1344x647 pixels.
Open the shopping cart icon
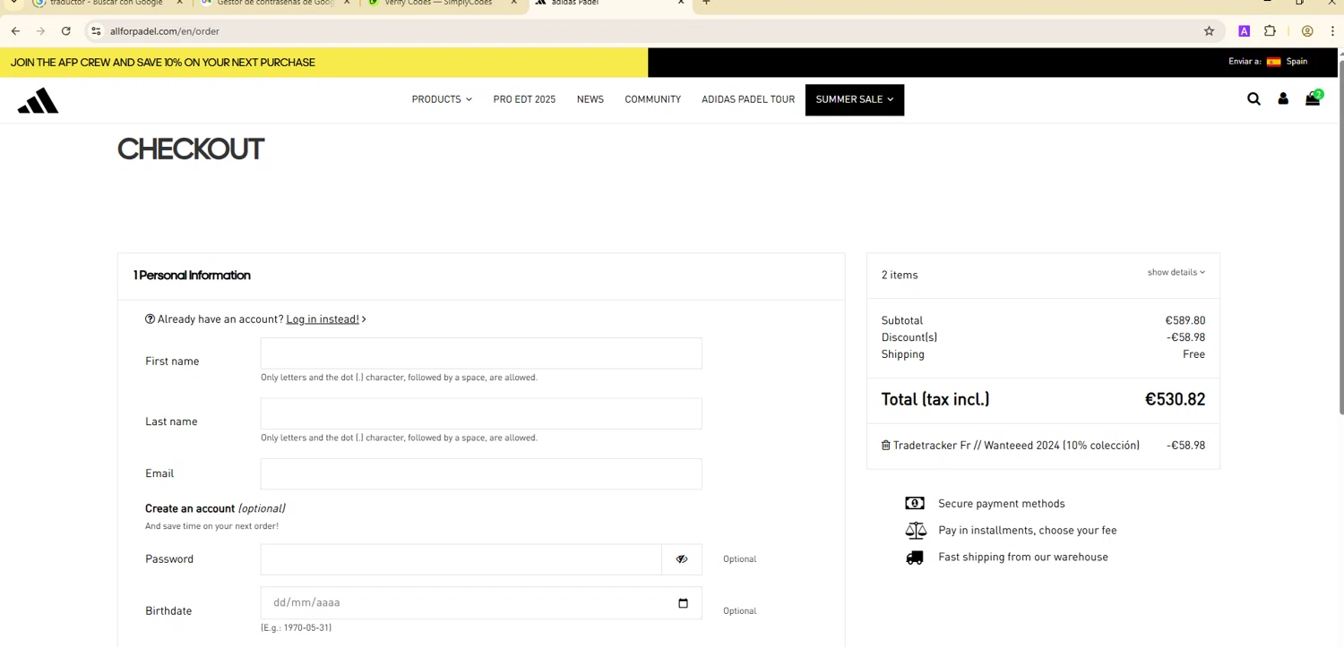tap(1313, 98)
